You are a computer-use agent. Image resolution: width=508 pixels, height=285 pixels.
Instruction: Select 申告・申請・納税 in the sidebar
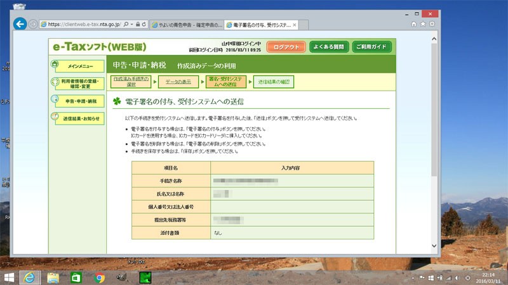coord(77,101)
